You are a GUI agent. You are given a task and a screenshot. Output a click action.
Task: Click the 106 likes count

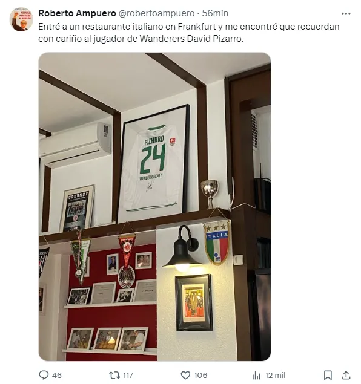pyautogui.click(x=200, y=375)
